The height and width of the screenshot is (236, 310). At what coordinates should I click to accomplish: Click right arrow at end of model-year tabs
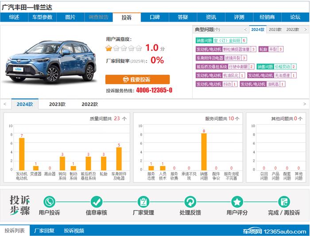click(305, 104)
